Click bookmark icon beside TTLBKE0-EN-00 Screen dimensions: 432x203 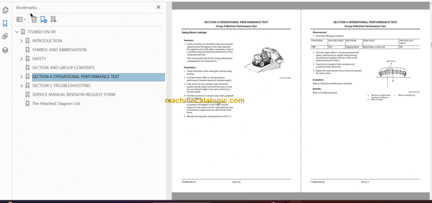[x=23, y=32]
